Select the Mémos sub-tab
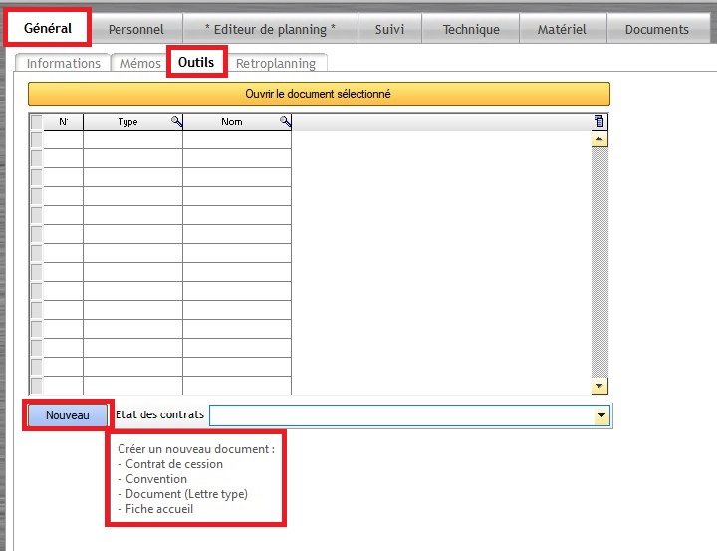717x551 pixels. [x=139, y=64]
